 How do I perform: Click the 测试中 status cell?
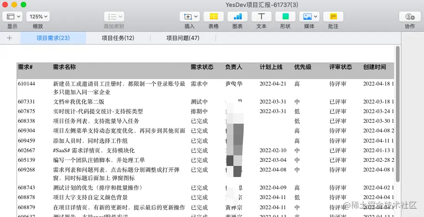[199, 102]
